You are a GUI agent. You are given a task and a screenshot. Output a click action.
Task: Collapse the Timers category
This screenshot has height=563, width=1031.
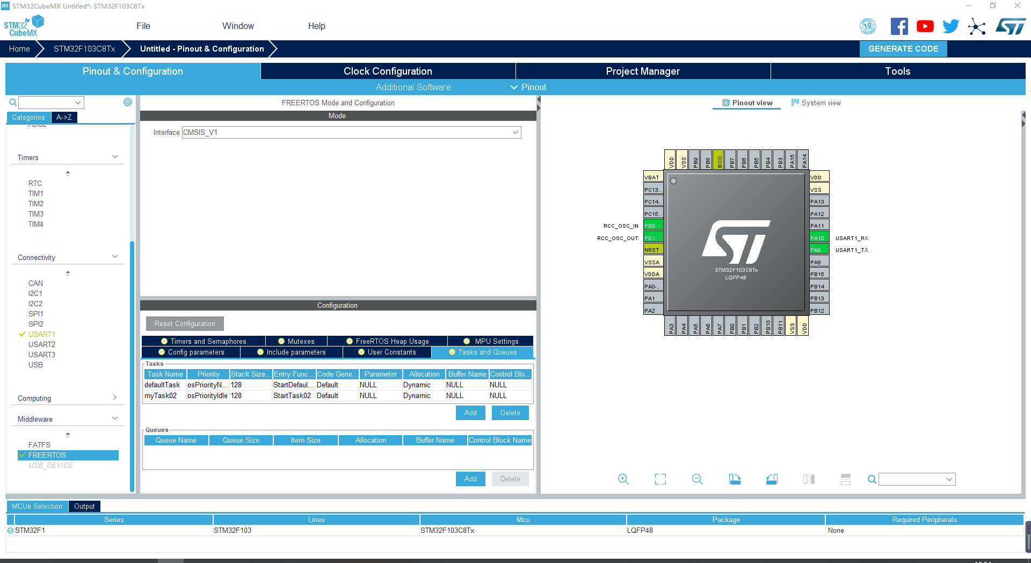[x=115, y=157]
